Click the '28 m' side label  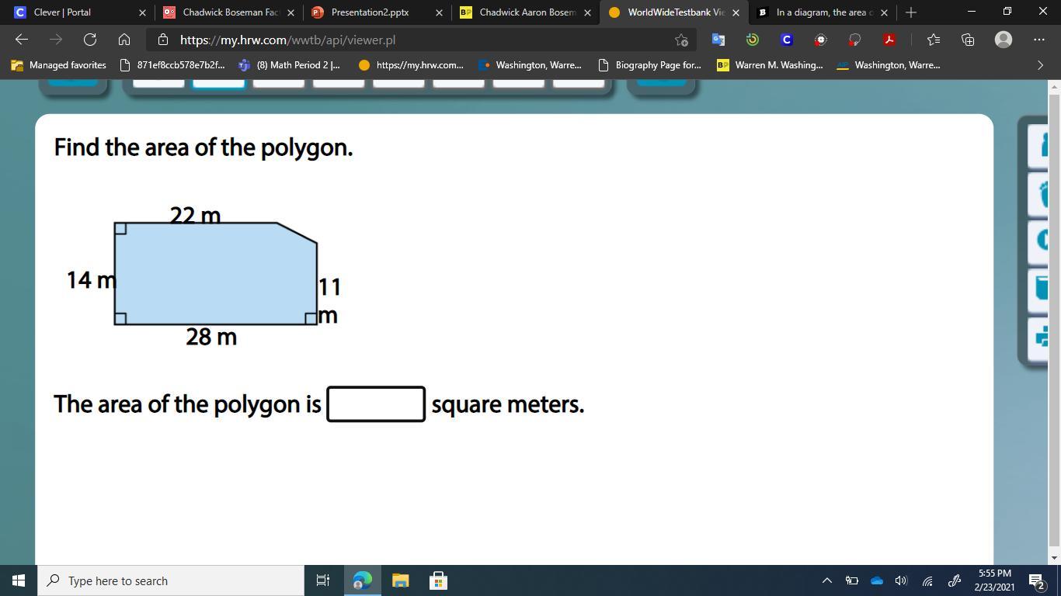tap(211, 337)
